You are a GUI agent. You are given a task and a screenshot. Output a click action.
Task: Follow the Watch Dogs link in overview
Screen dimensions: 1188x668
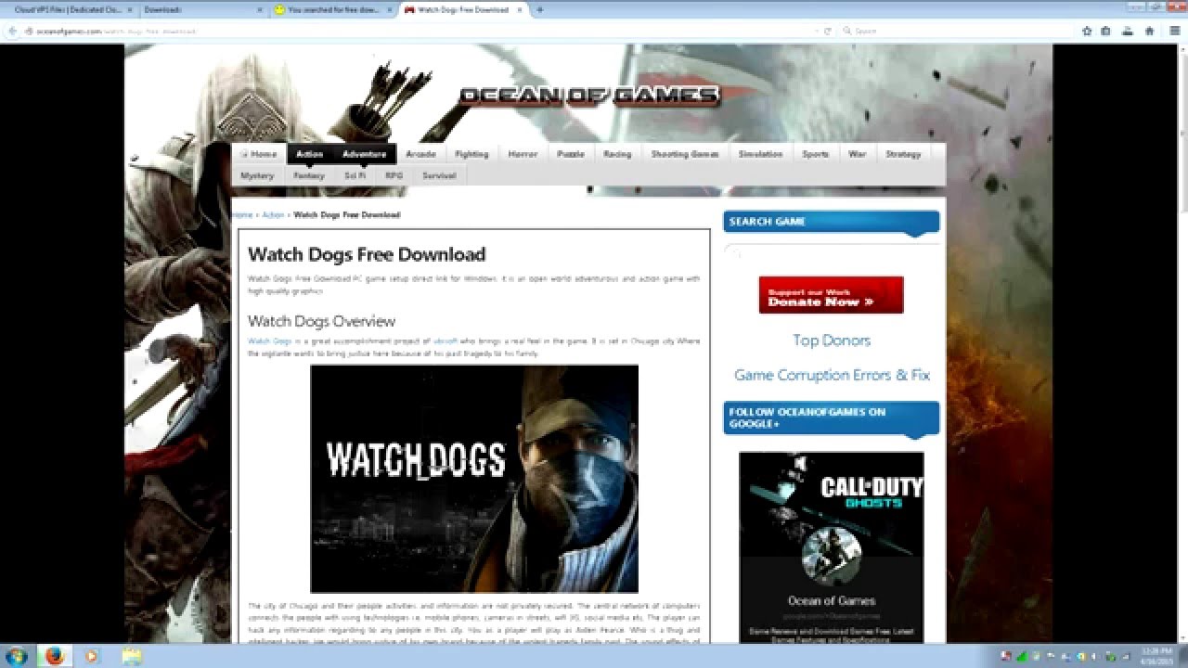point(269,341)
